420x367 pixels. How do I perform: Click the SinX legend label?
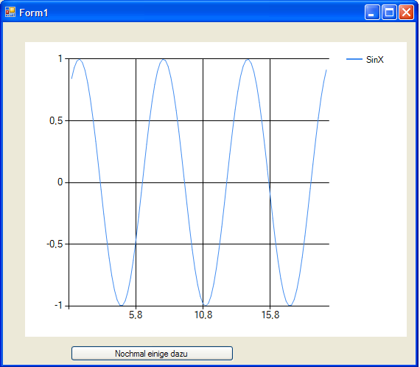(x=375, y=59)
